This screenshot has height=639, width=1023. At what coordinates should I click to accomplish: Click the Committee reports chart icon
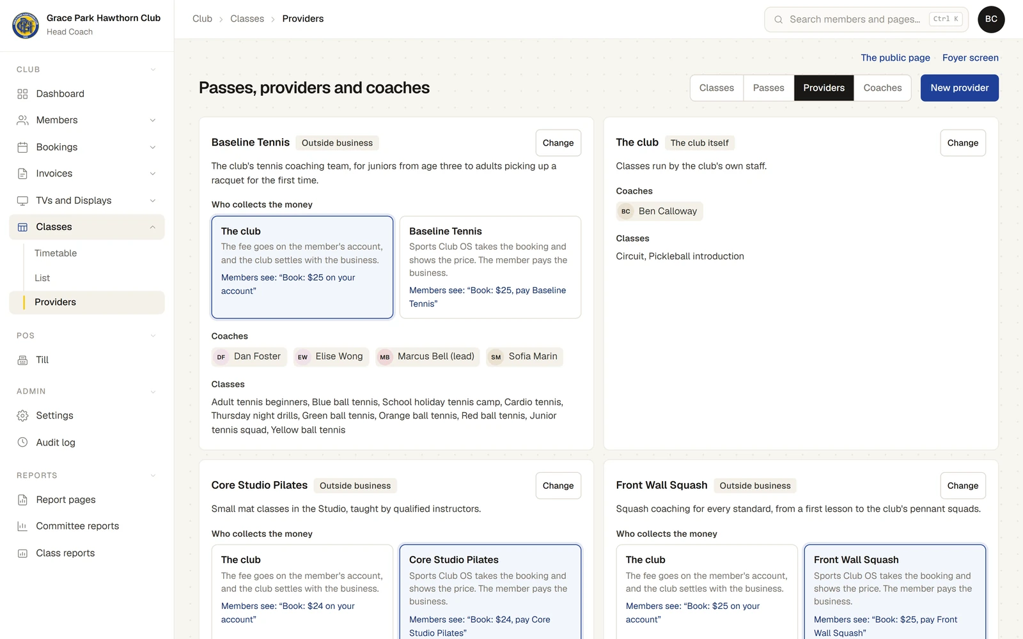coord(22,526)
